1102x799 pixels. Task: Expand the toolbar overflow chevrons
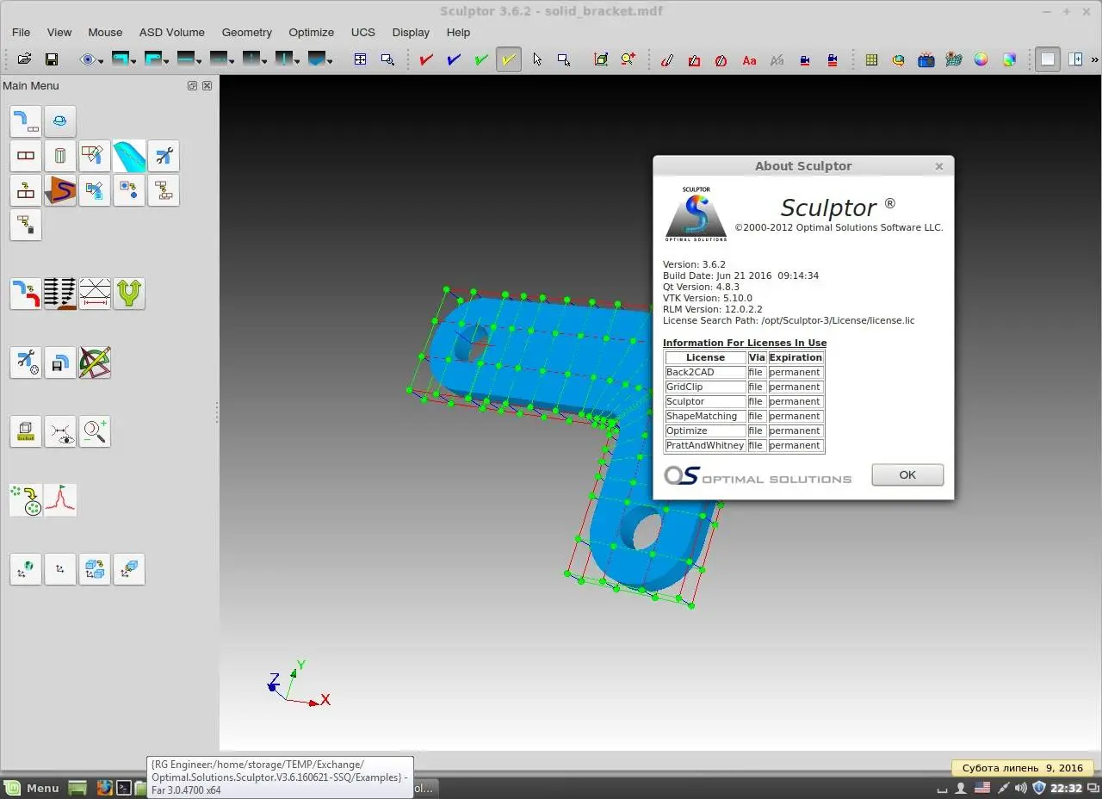coord(1095,59)
